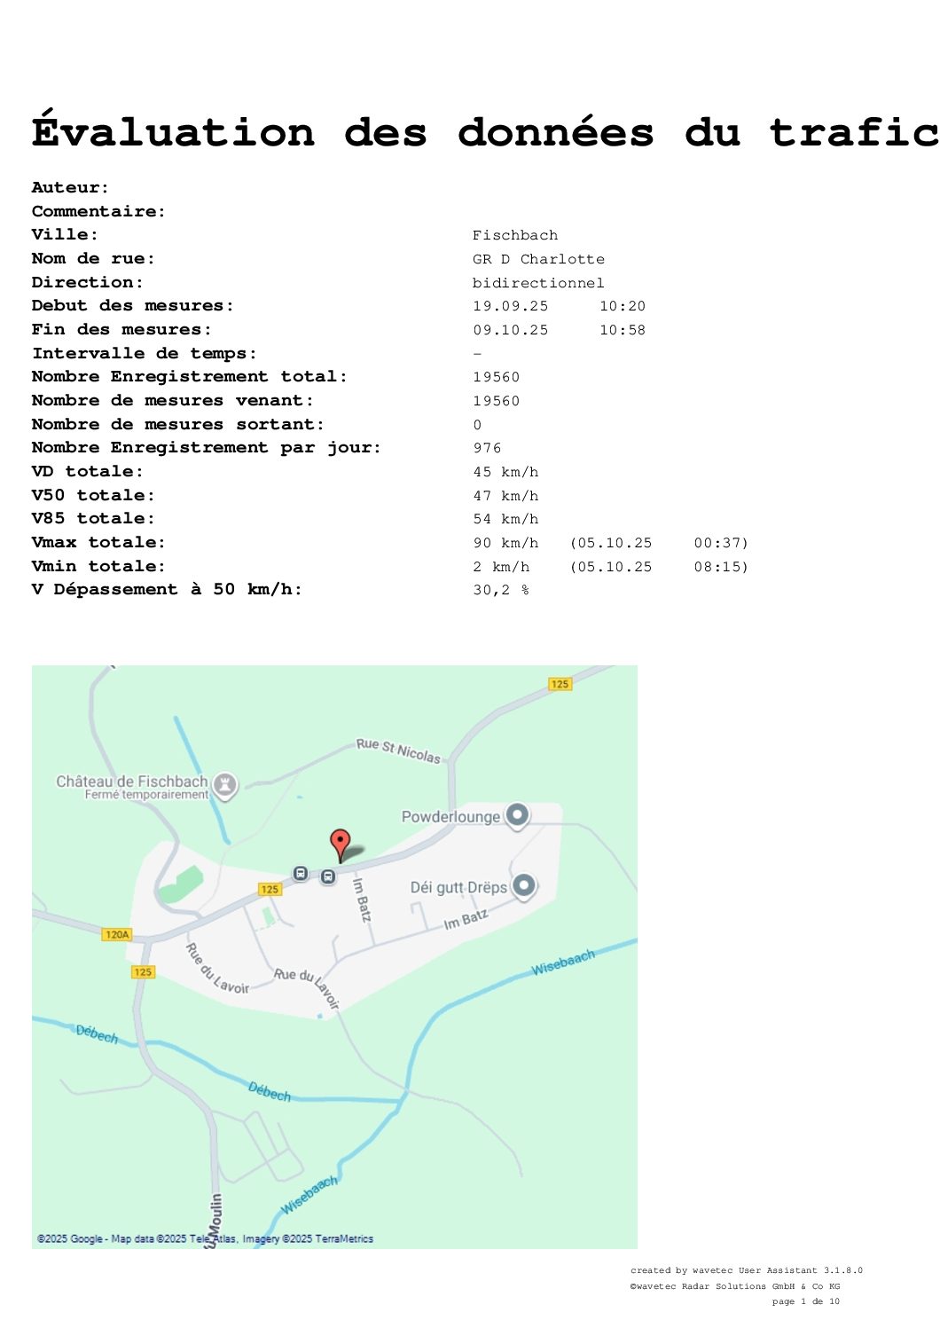Click the measurement start time "10:20"
The image size is (940, 1328).
click(x=623, y=306)
